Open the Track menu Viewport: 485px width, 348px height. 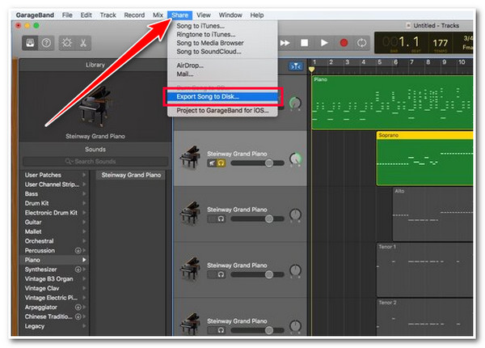[108, 15]
